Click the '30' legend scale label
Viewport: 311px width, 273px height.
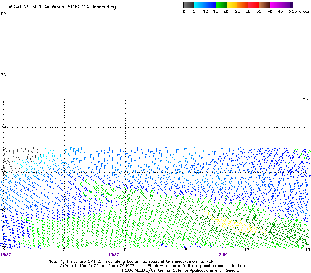tap(248, 11)
